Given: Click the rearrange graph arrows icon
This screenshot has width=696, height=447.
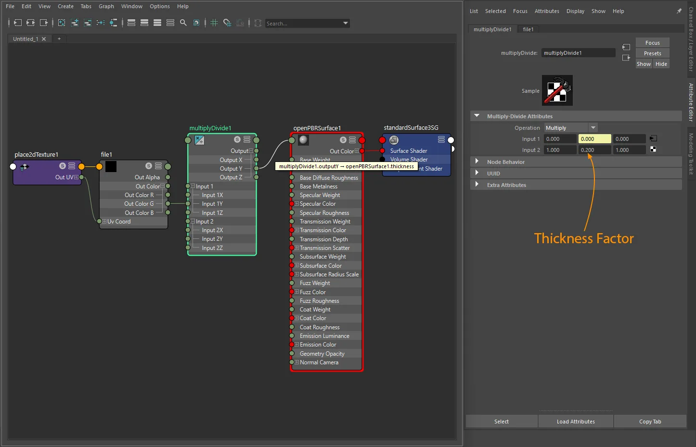Looking at the screenshot, I should click(101, 23).
